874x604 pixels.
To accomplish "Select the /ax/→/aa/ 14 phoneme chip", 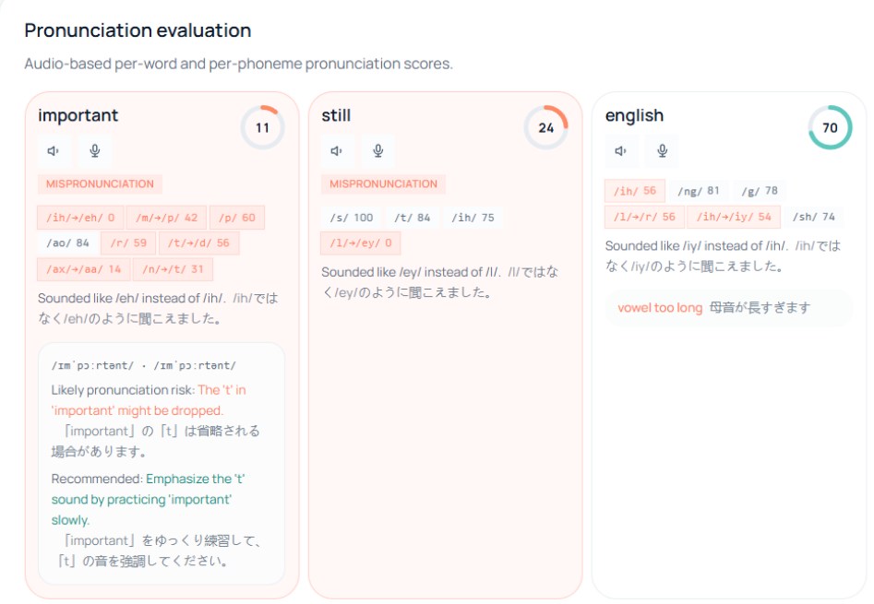I will tap(84, 269).
